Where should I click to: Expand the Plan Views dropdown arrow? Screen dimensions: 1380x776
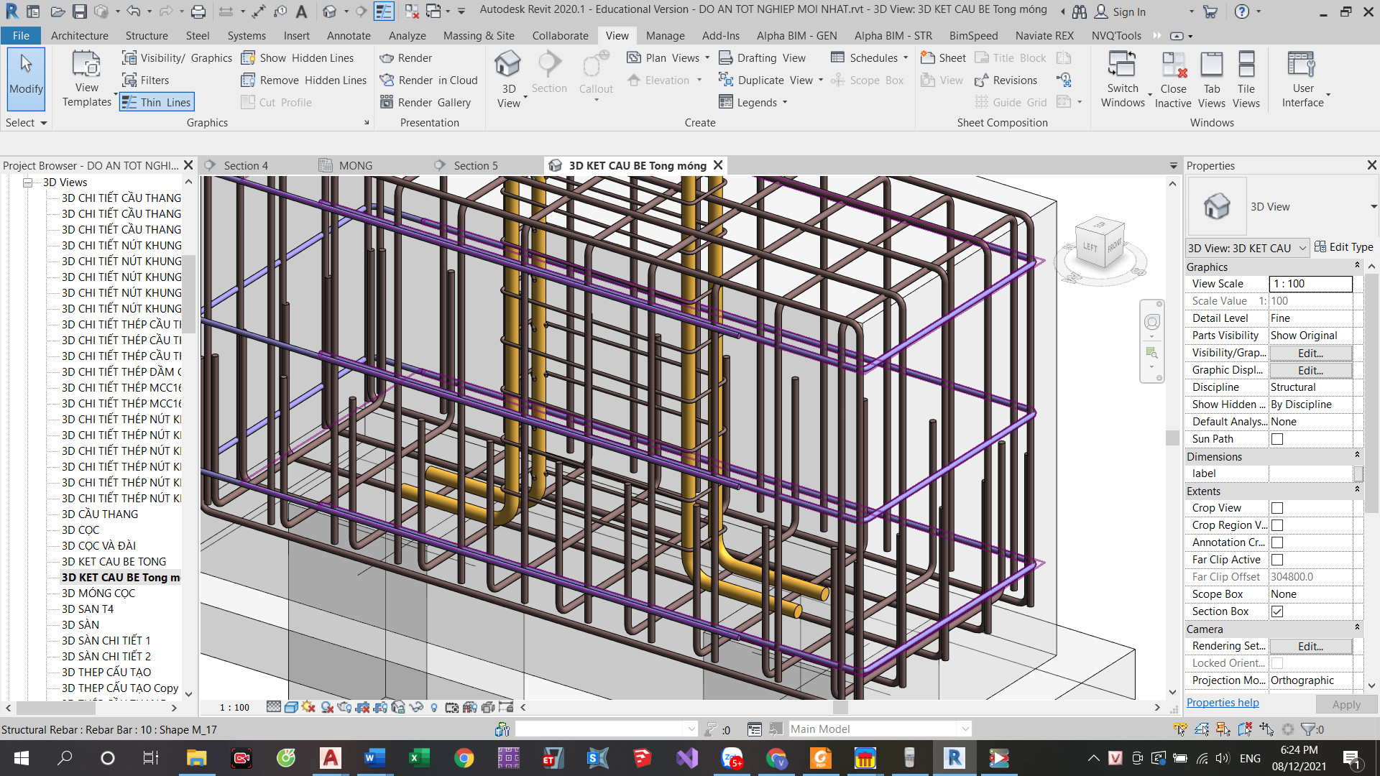pos(707,58)
